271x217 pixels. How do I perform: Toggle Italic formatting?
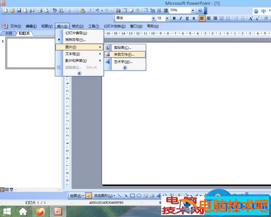(x=181, y=18)
